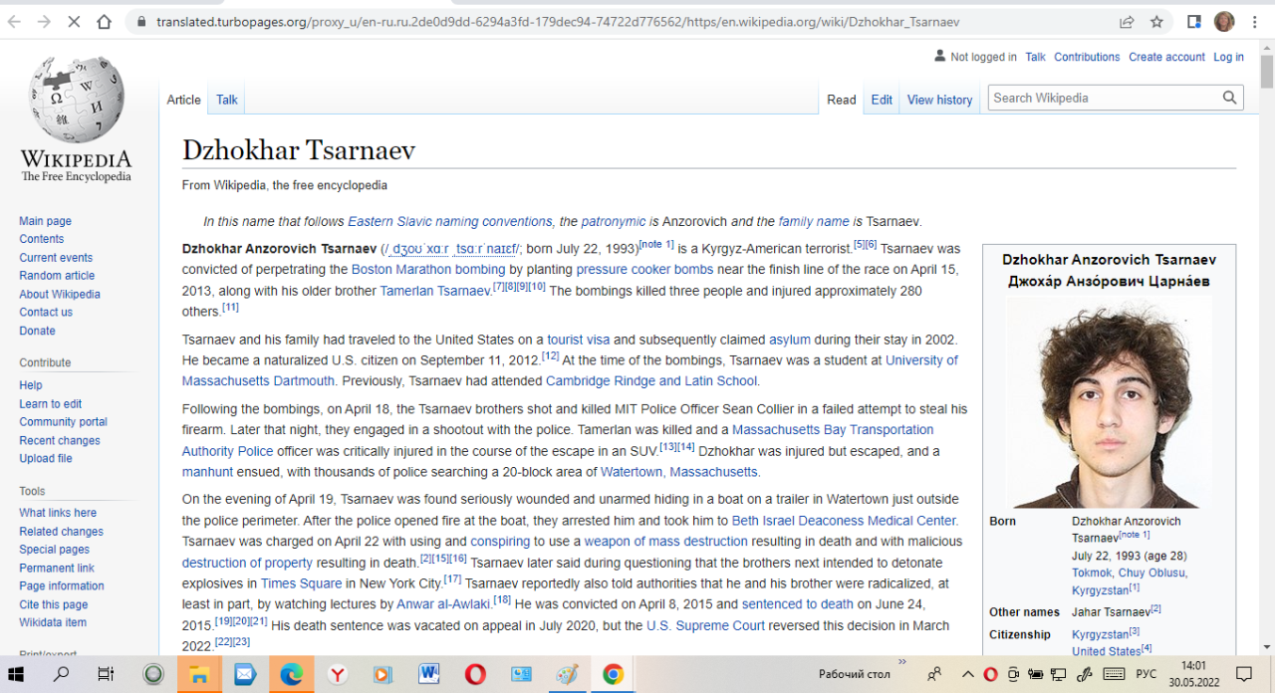Open the browser home page icon
The image size is (1275, 693).
[105, 22]
